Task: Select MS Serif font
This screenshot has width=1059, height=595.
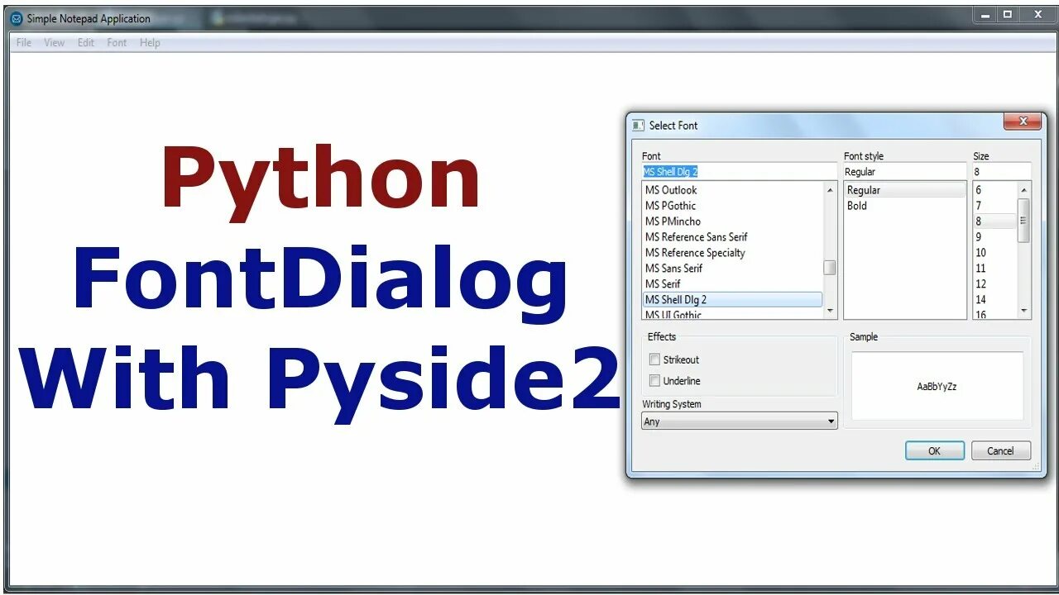Action: click(x=733, y=284)
